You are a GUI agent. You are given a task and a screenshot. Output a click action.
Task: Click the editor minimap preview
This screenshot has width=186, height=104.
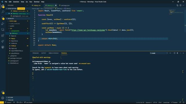click(x=176, y=12)
